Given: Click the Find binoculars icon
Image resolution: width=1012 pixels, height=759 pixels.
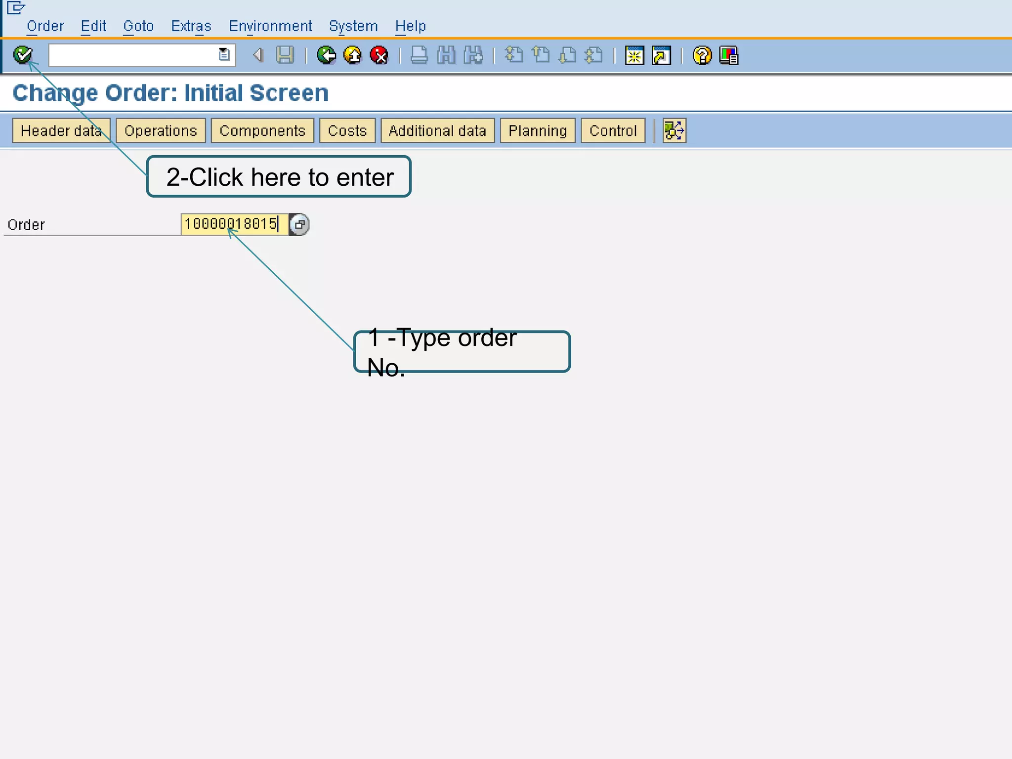Looking at the screenshot, I should click(446, 55).
